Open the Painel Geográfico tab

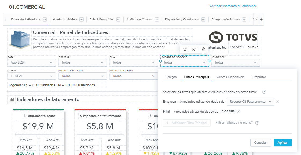click(x=102, y=20)
